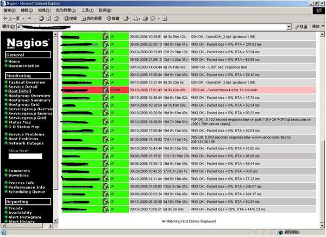The height and width of the screenshot is (237, 326).
Task: Click host icon in row with RTA 53.04 ms
Action: tap(105, 52)
